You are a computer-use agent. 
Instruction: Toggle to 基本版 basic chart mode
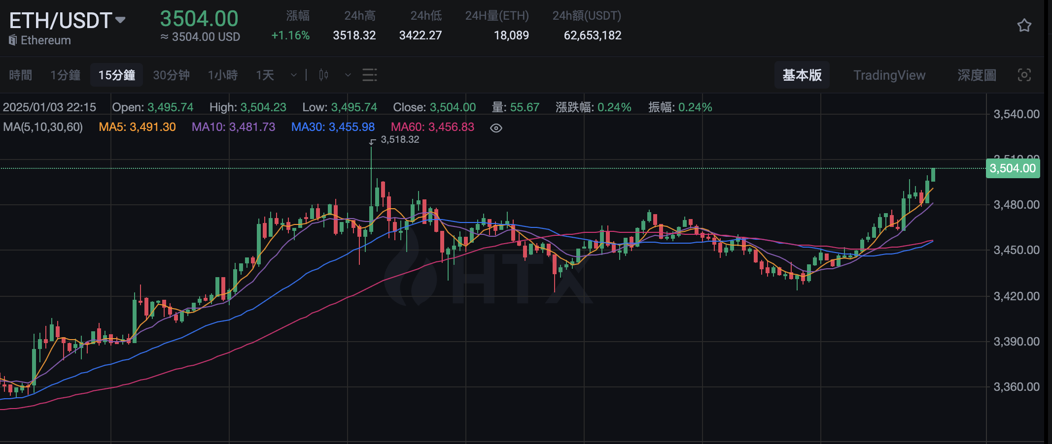pos(802,75)
